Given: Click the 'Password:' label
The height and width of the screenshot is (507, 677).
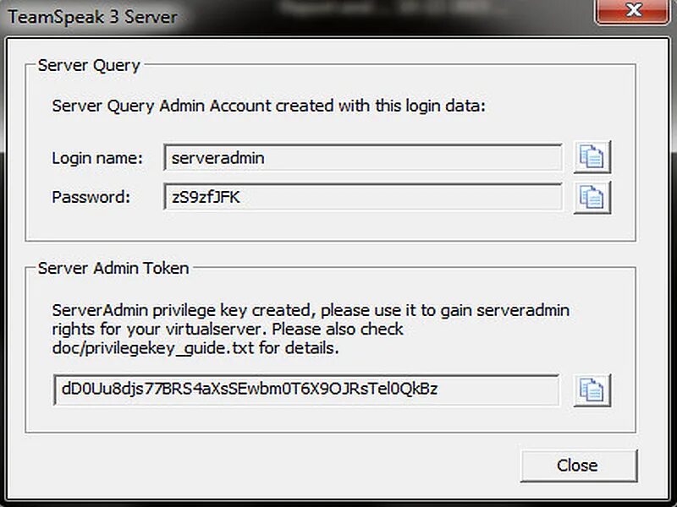Looking at the screenshot, I should (x=91, y=198).
